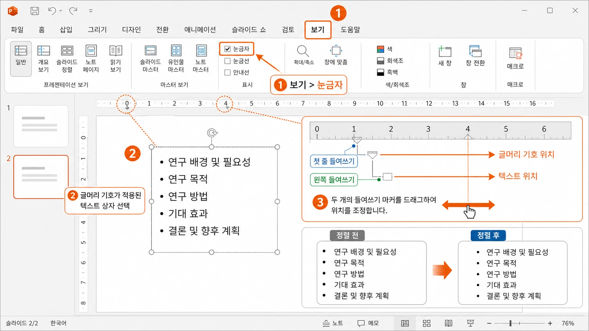Open Slide Master (슬라이드 마스터)

pos(150,59)
